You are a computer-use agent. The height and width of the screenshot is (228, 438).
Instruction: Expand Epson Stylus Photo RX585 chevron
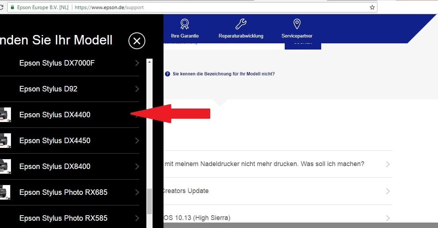(x=137, y=218)
